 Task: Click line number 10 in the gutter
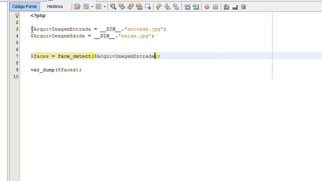pos(16,76)
